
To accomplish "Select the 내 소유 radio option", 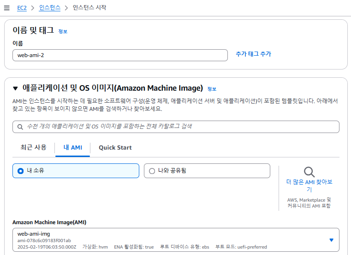I will (76, 171).
